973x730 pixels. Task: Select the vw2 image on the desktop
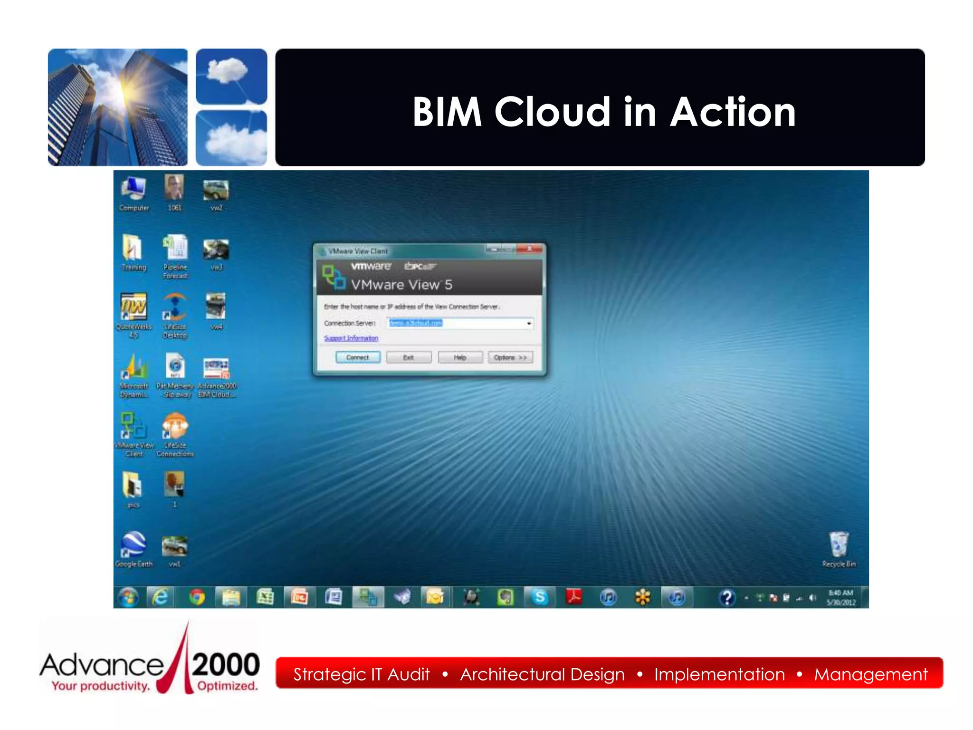pos(216,195)
